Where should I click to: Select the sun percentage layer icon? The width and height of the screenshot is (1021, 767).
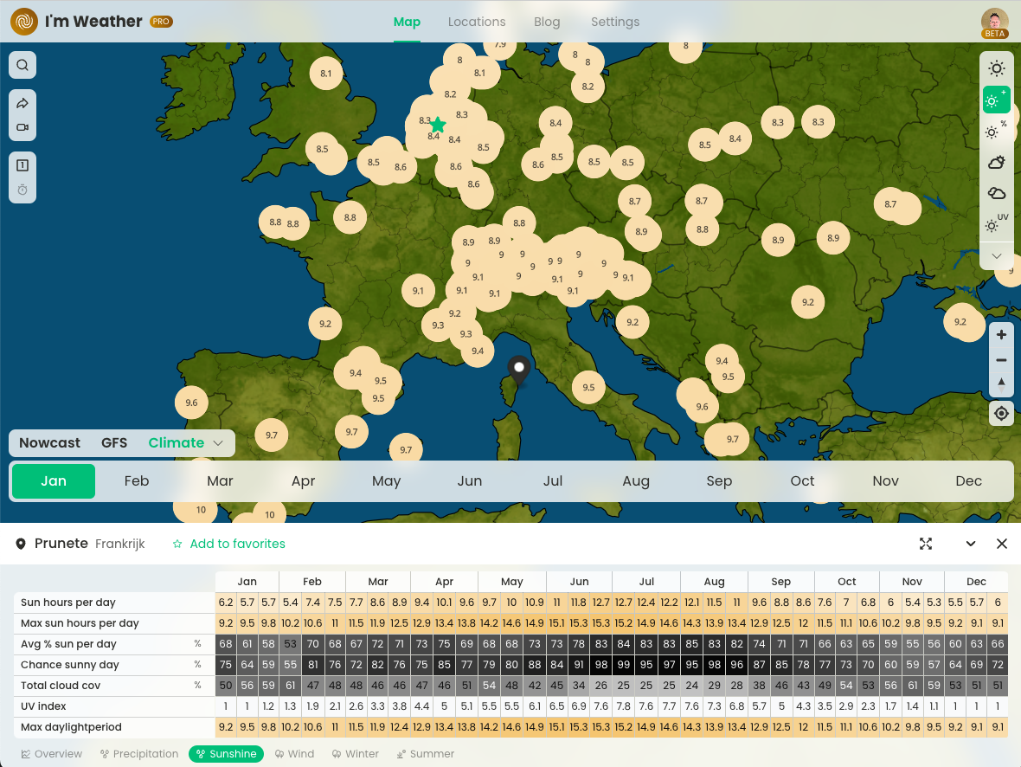click(996, 131)
